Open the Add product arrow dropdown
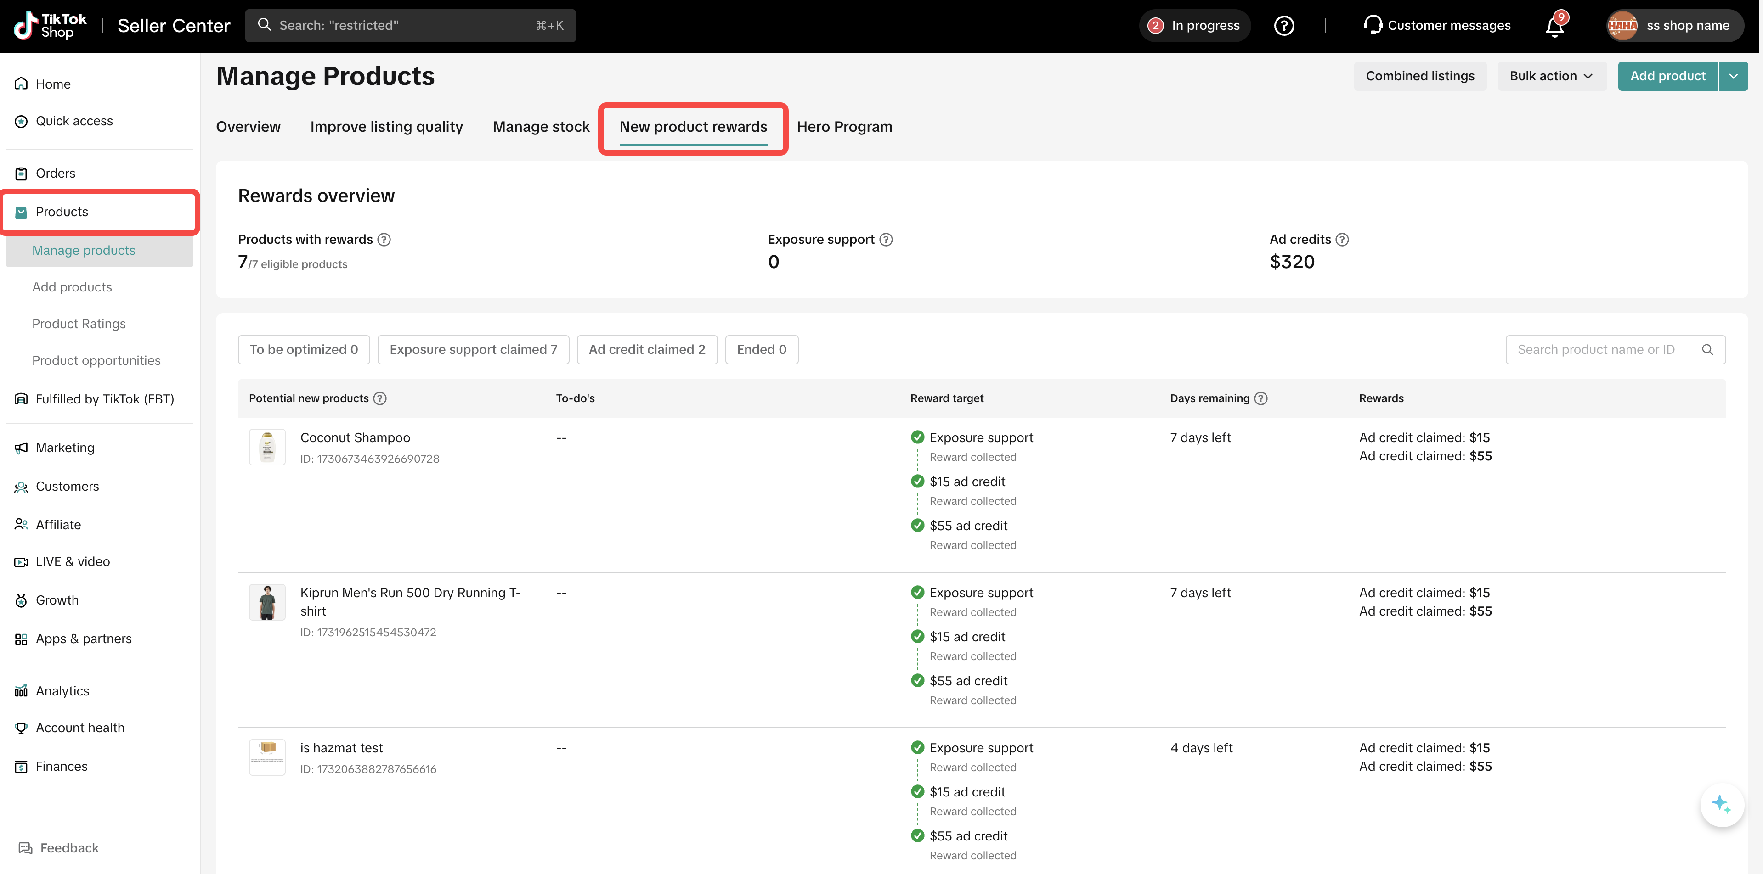This screenshot has width=1763, height=874. coord(1733,76)
